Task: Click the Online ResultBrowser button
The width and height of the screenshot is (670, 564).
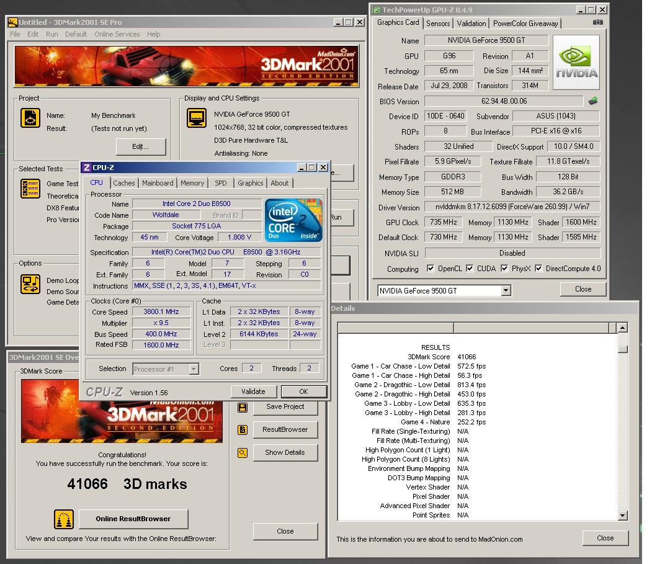Action: (133, 519)
